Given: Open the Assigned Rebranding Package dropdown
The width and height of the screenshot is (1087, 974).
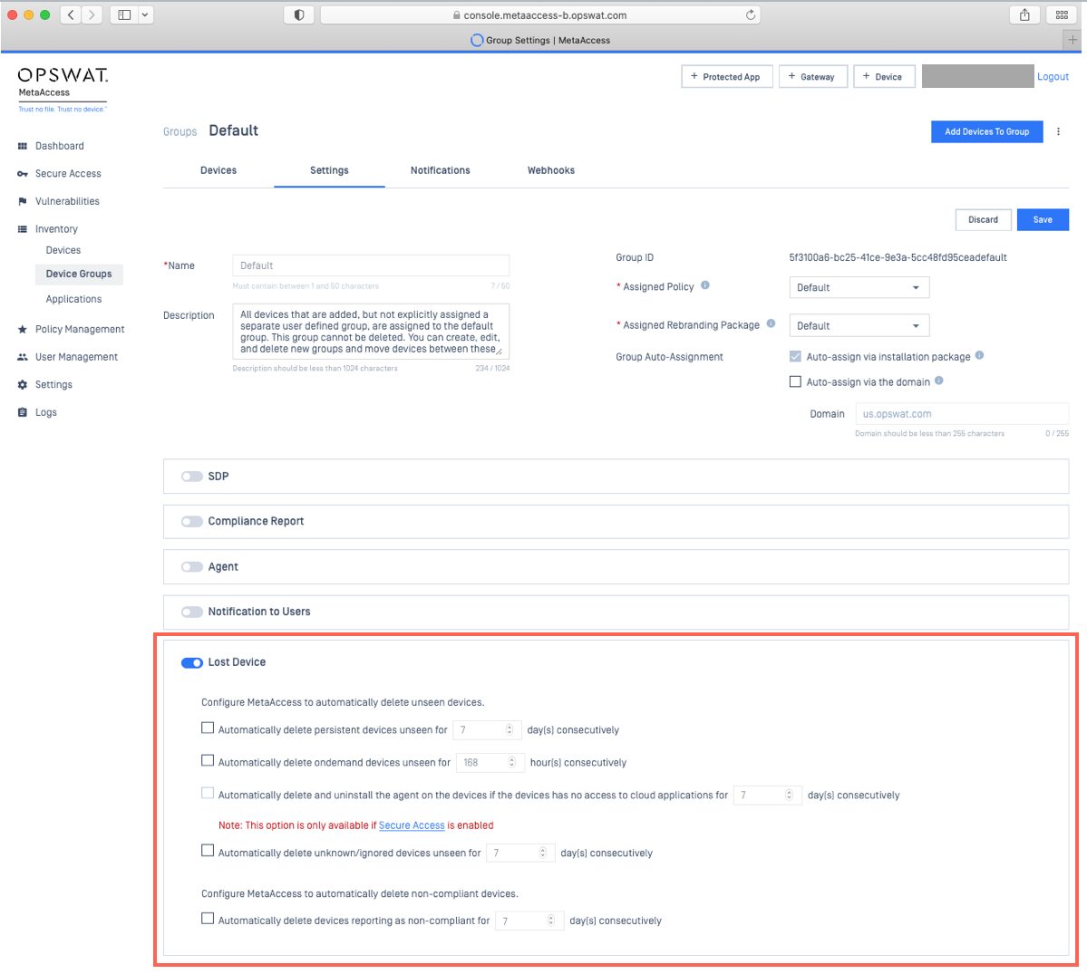Looking at the screenshot, I should point(859,325).
